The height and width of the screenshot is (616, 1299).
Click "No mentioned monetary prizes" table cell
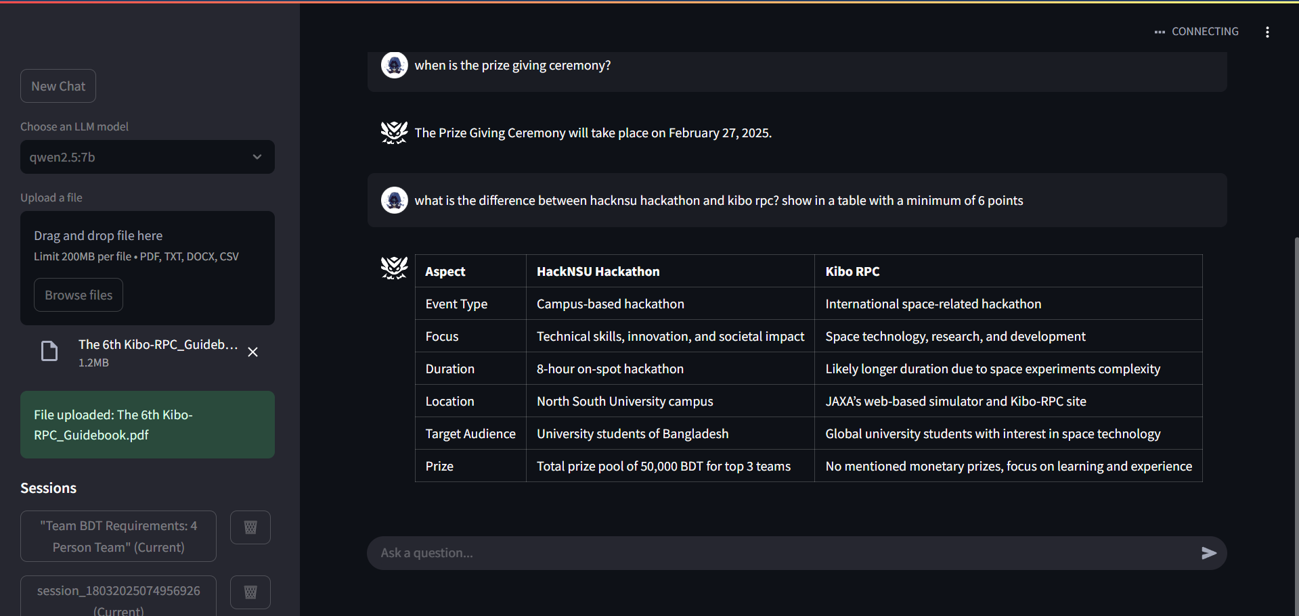[x=1009, y=466]
